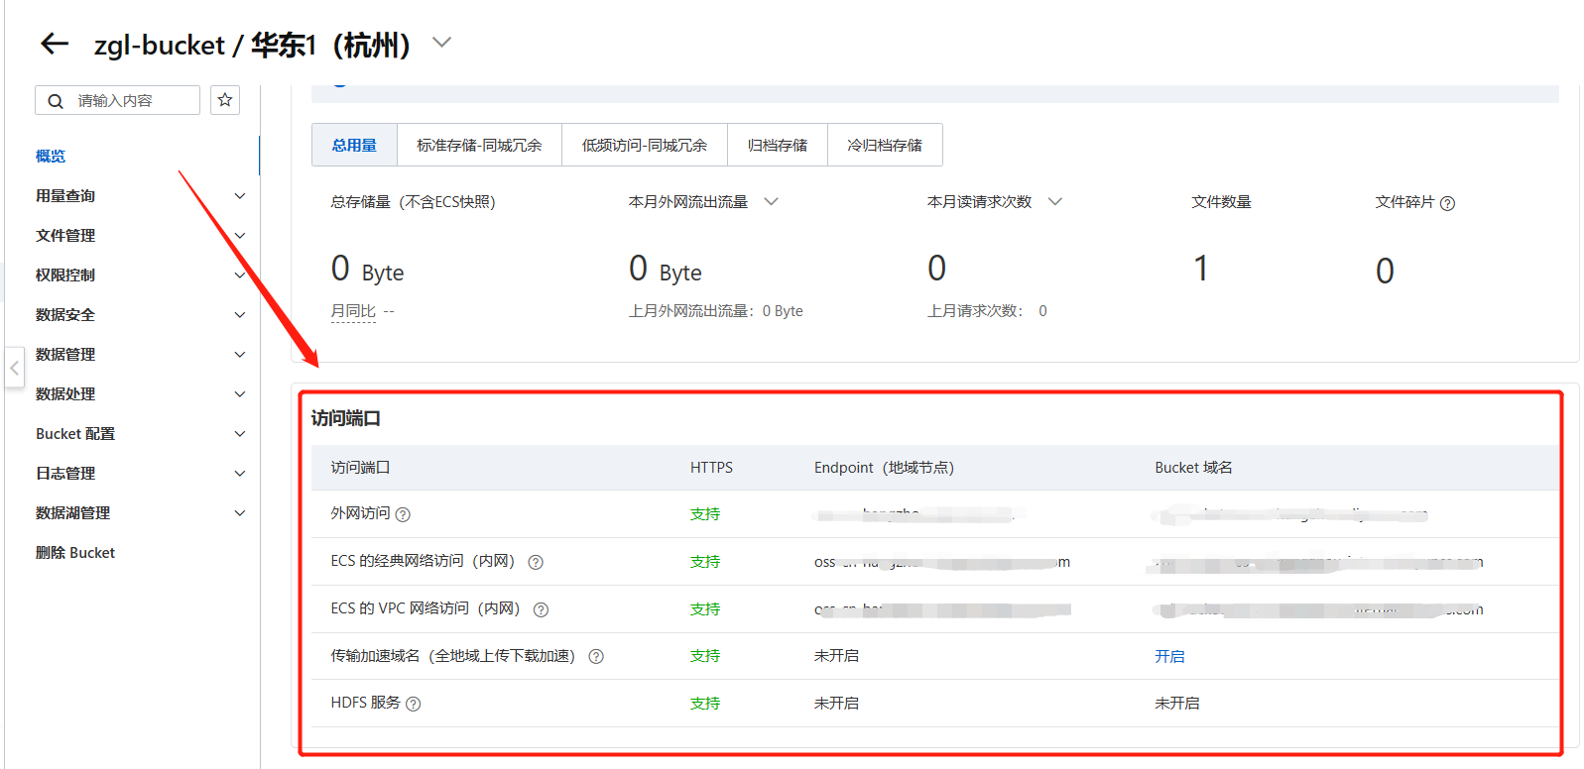This screenshot has height=769, width=1584.
Task: Click help icon beside ECS 的 VPC 网络访问
Action: (541, 609)
